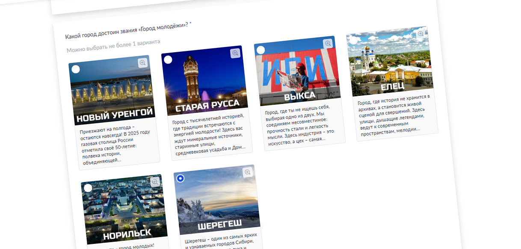
Task: Click the Выкса mural thumbnail
Action: 298,73
